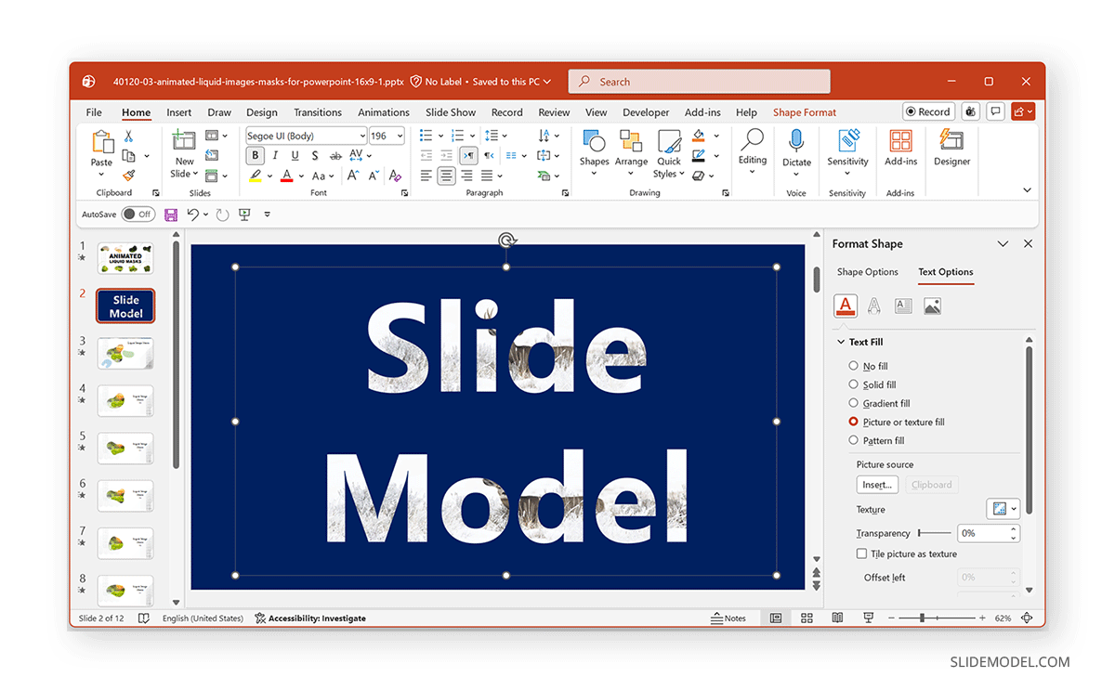Open the Designer pane
Image resolution: width=1115 pixels, height=690 pixels.
tap(951, 148)
